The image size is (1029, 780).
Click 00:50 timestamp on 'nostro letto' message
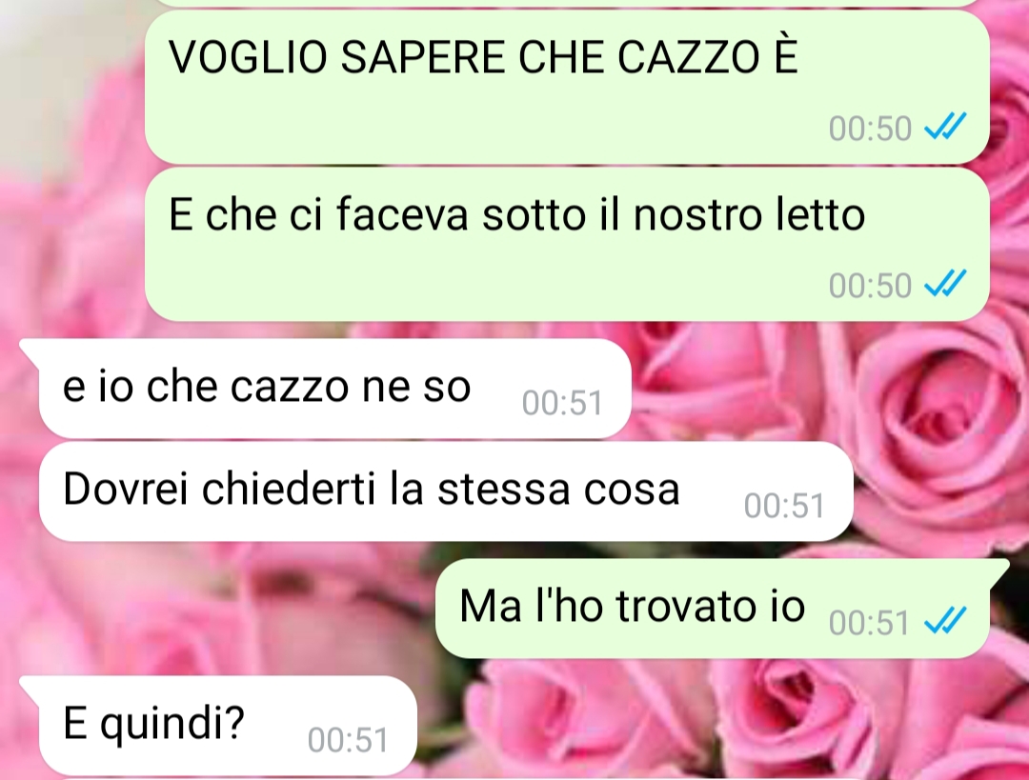pyautogui.click(x=870, y=286)
